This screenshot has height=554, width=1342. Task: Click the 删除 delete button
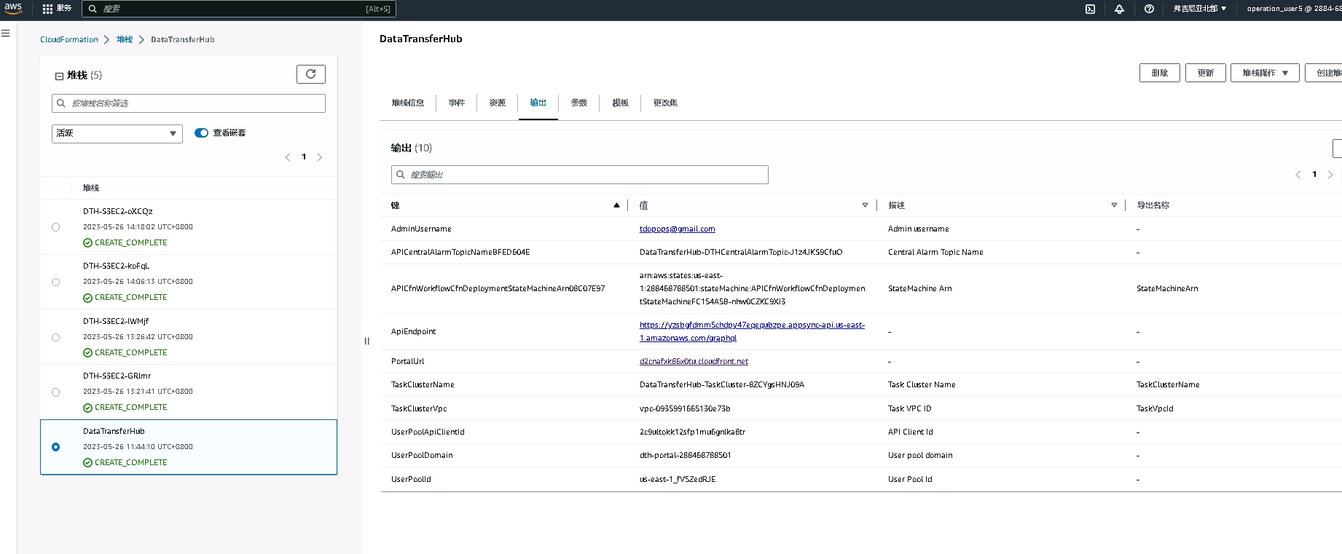point(1159,73)
